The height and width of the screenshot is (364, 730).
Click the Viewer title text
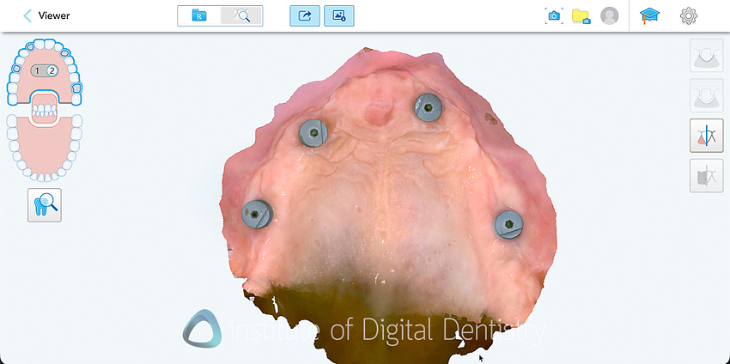tap(54, 15)
